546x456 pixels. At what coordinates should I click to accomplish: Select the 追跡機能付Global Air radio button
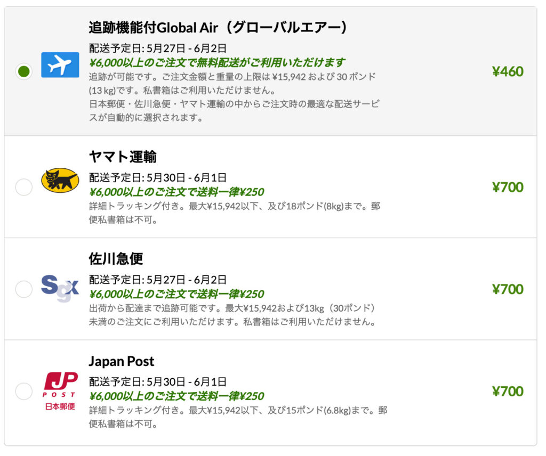click(23, 71)
